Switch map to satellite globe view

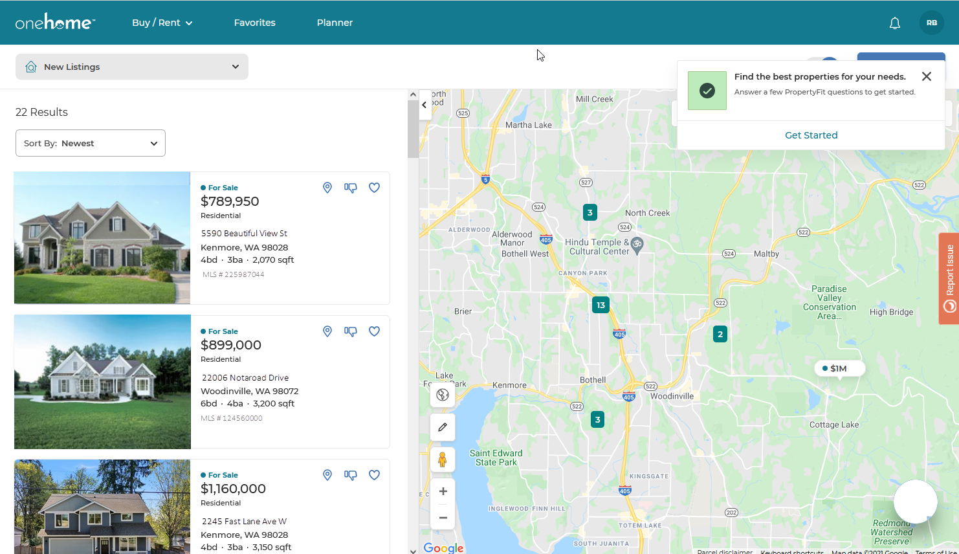[x=443, y=395]
